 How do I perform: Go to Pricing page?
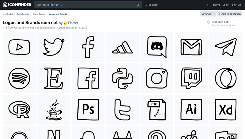tap(215, 5)
